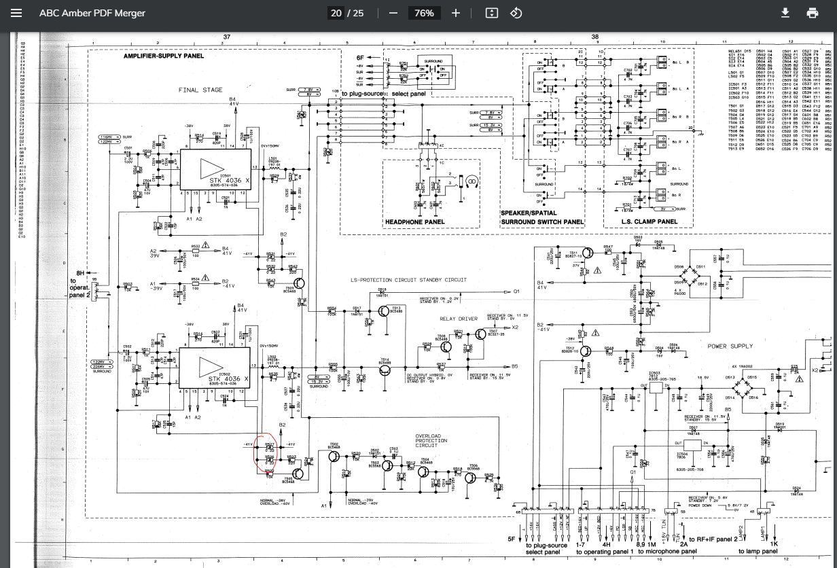Viewport: 837px width, 568px height.
Task: Click the L.S. CLAMP PANEL label
Action: pyautogui.click(x=649, y=221)
